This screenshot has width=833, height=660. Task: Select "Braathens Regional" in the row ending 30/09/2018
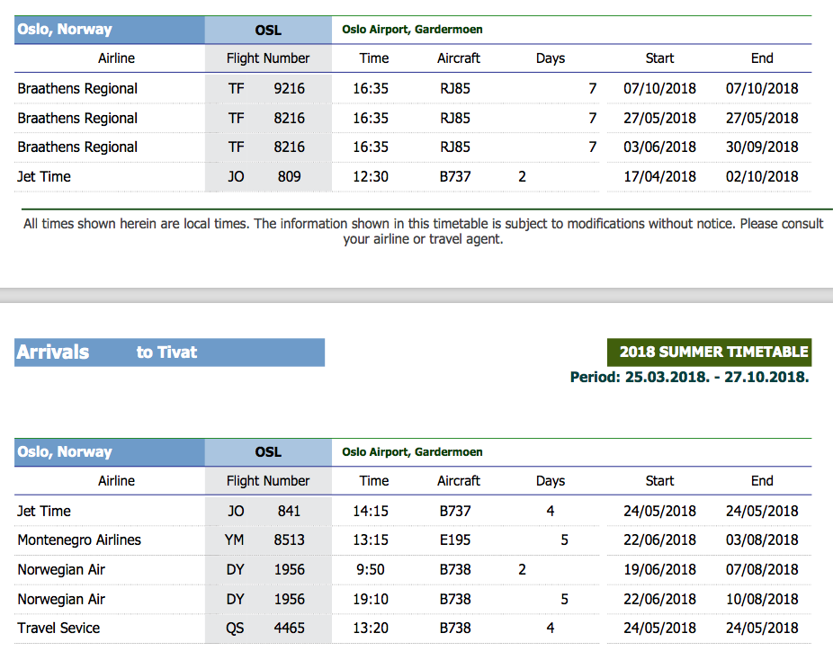(x=77, y=147)
